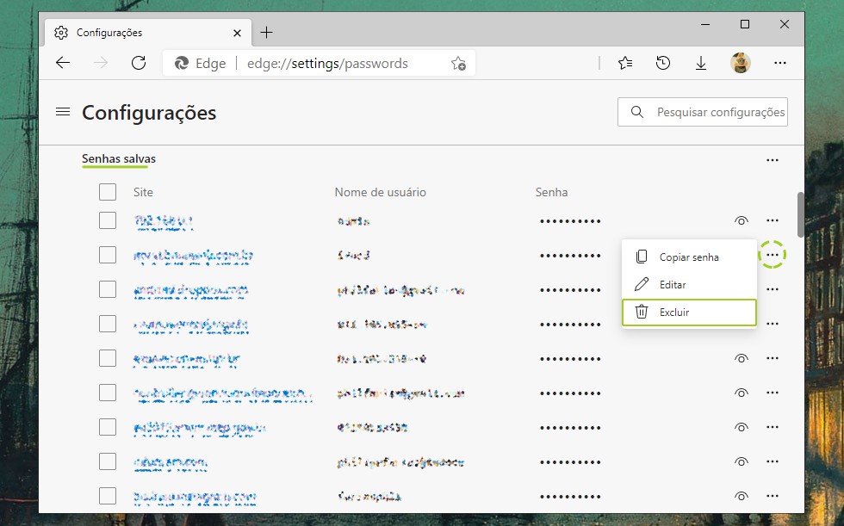844x526 pixels.
Task: Click the browser back arrow
Action: tap(63, 63)
